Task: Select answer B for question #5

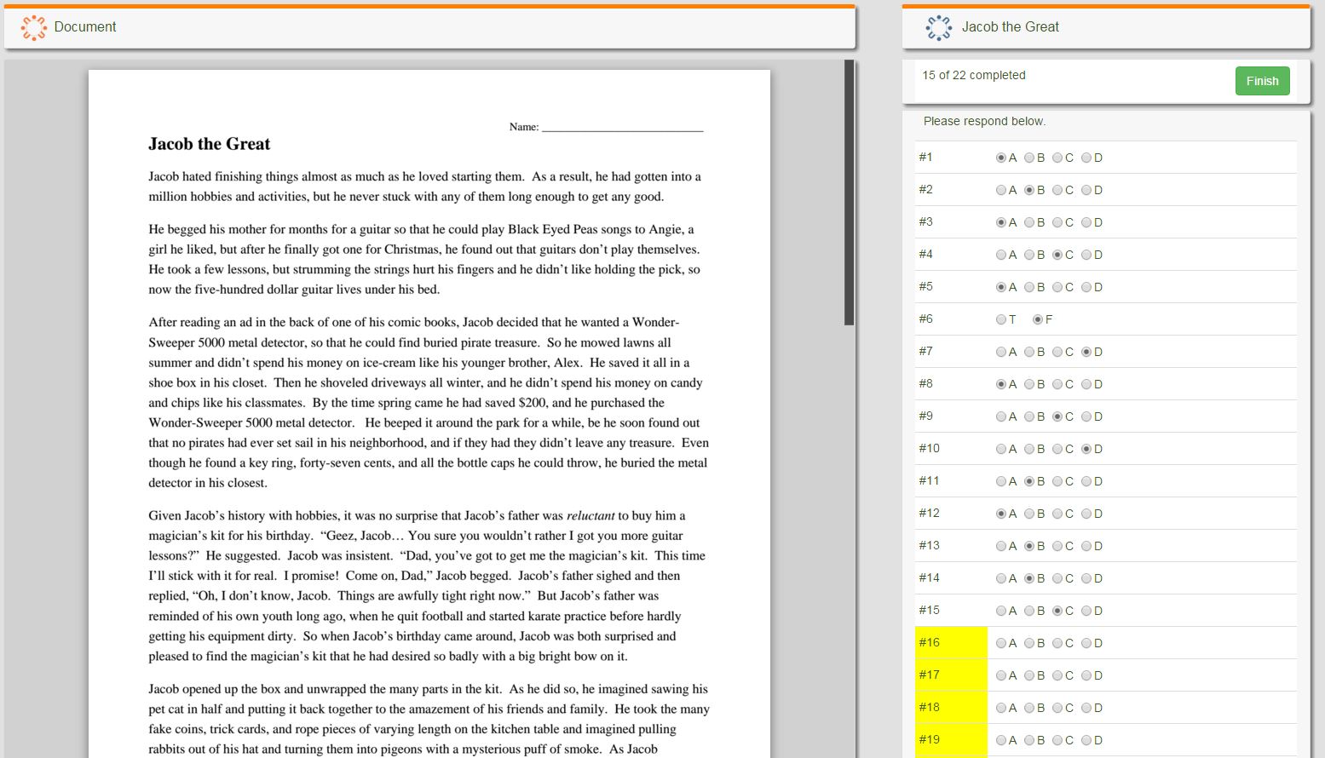Action: (x=1029, y=287)
